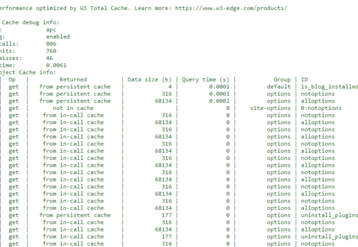The image size is (358, 247).
Task: Click the hits value 760
Action: 51,51
